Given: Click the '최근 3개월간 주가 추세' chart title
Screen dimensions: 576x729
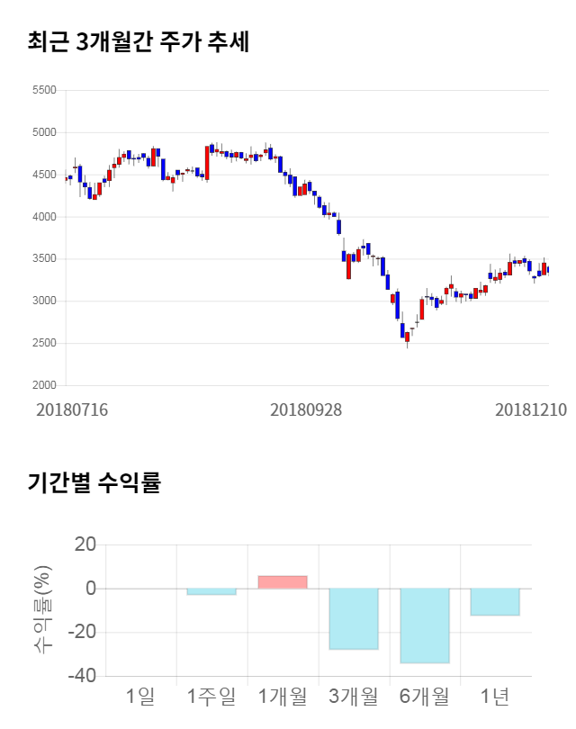Looking at the screenshot, I should pos(138,42).
